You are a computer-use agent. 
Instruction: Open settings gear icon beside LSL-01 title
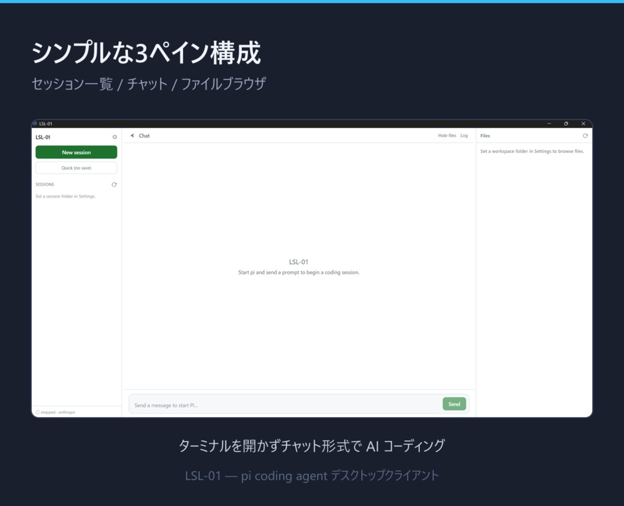(115, 137)
